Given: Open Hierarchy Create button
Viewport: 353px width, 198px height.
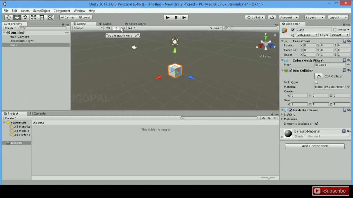Looking at the screenshot, I should tap(10, 28).
